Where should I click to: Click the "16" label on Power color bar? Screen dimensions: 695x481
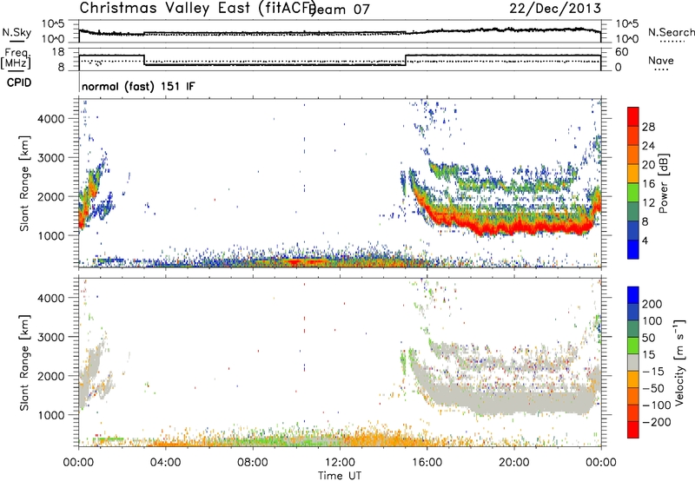coord(648,184)
